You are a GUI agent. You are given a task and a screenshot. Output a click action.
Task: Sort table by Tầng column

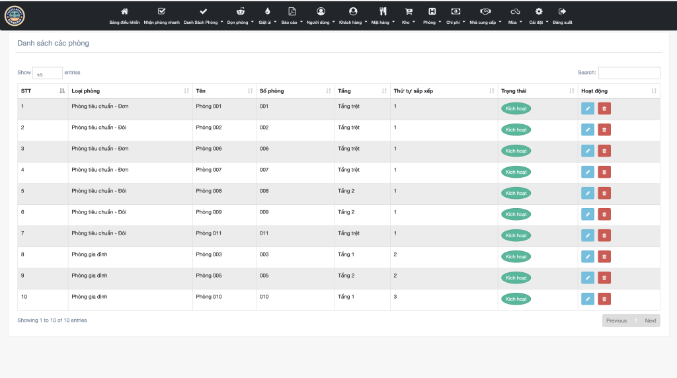coord(362,91)
